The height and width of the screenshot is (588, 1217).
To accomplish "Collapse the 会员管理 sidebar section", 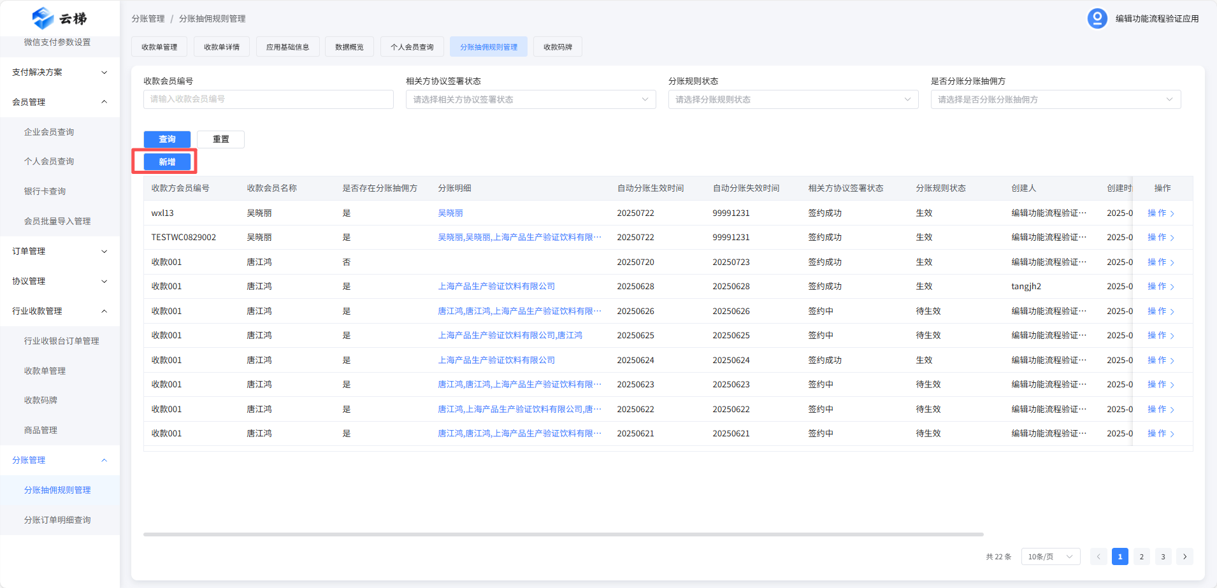I will (x=104, y=102).
